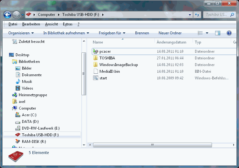This screenshot has width=239, height=168.
Task: Click the start command script icon
Action: click(96, 78)
